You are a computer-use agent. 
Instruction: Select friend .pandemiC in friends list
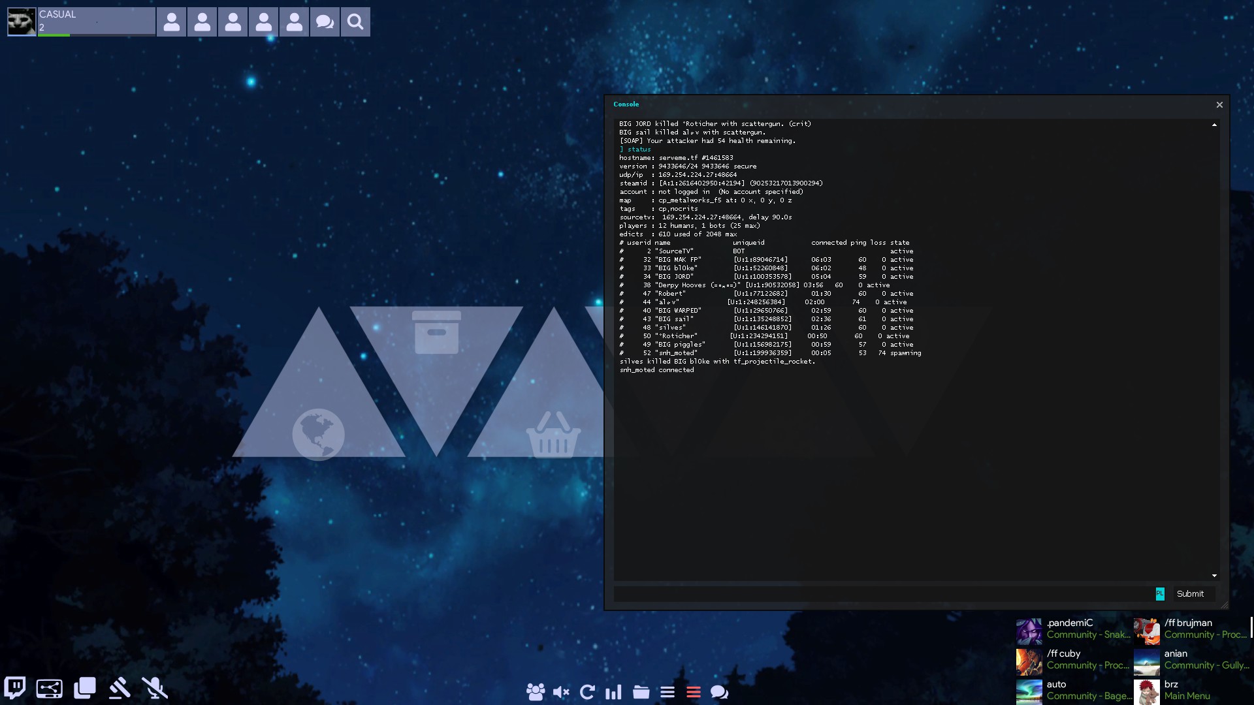click(1072, 629)
